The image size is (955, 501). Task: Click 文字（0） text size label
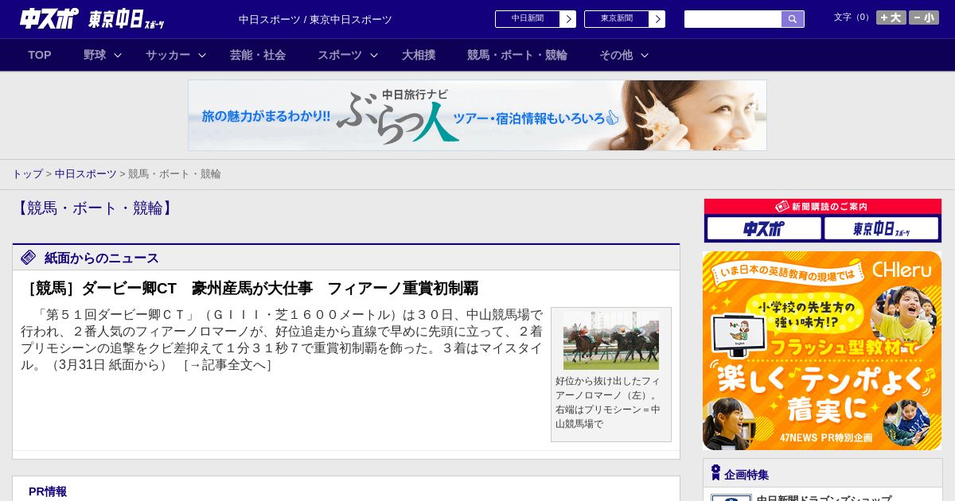(x=852, y=17)
